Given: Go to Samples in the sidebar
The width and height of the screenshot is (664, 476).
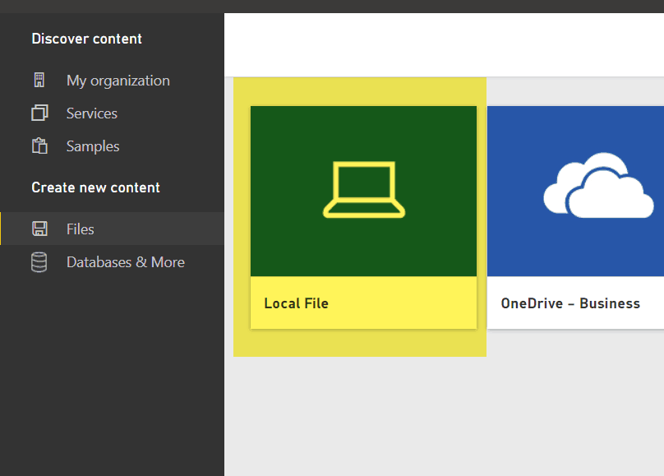Looking at the screenshot, I should coord(93,146).
